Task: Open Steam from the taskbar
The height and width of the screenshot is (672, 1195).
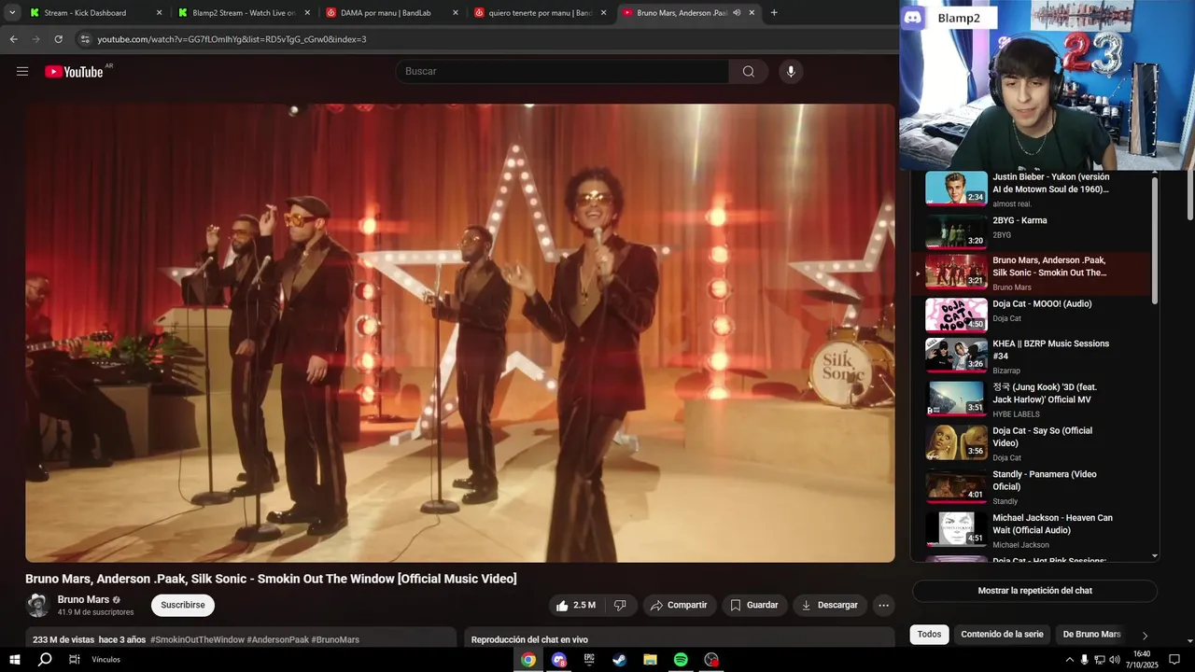Action: pos(619,660)
